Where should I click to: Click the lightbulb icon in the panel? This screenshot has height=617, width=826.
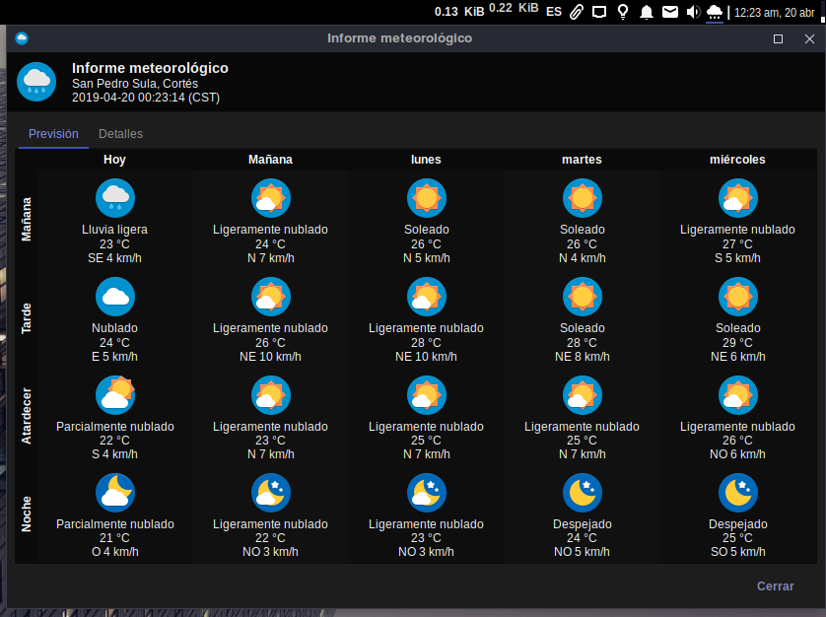point(623,12)
